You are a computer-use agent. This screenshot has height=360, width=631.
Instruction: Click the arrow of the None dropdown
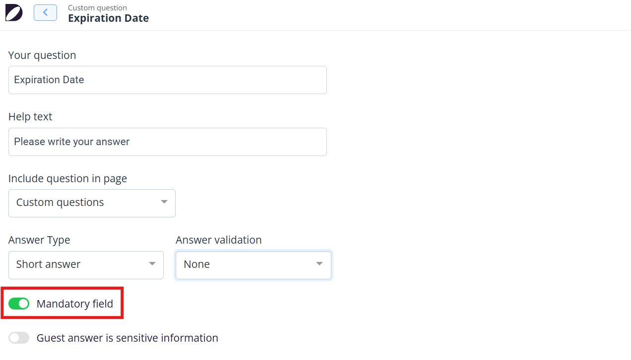pyautogui.click(x=319, y=264)
